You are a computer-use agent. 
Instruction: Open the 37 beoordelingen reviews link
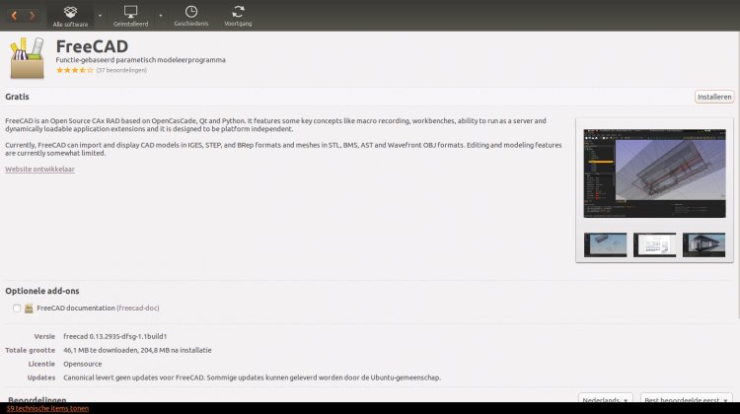point(121,70)
